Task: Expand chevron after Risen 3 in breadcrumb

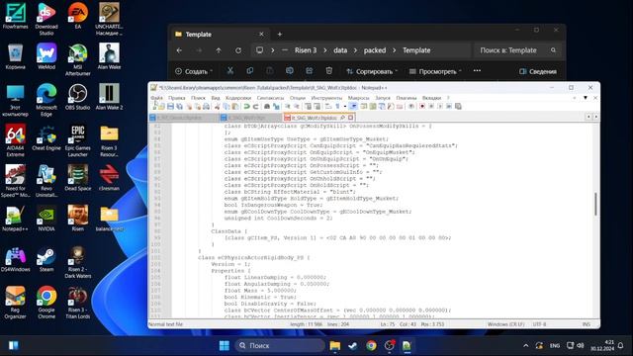Action: pos(325,50)
